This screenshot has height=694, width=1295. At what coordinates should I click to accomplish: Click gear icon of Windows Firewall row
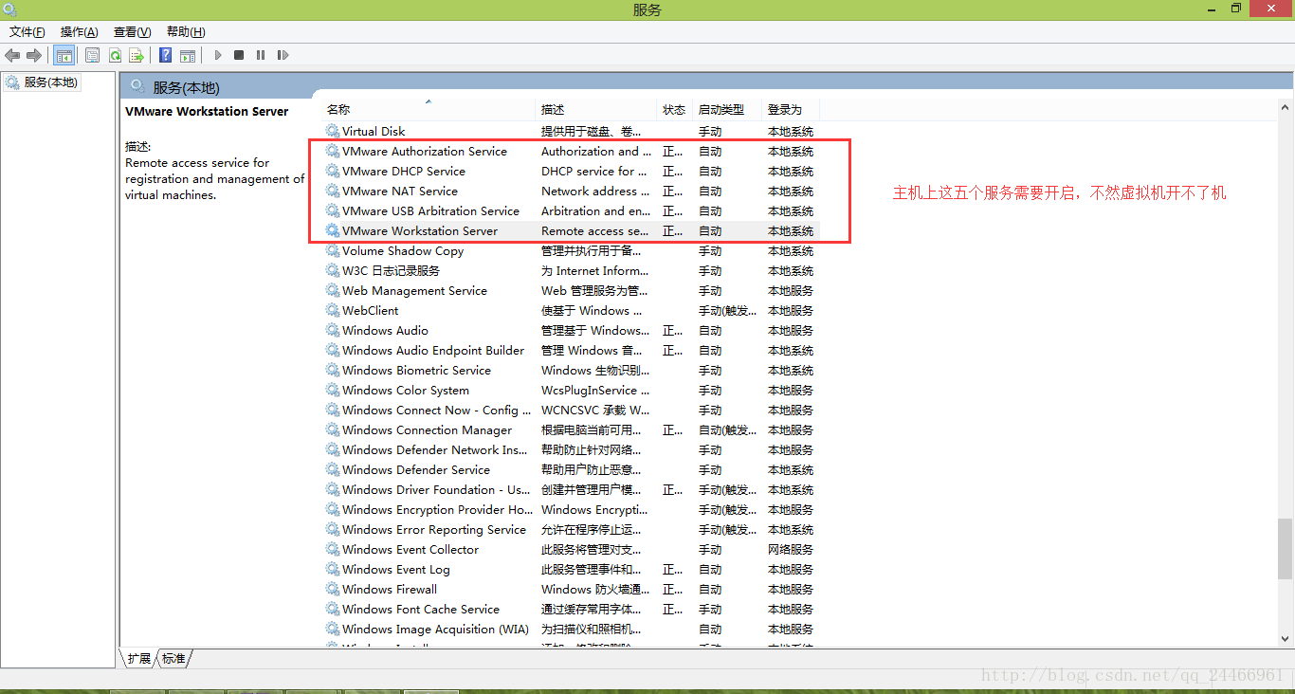333,589
